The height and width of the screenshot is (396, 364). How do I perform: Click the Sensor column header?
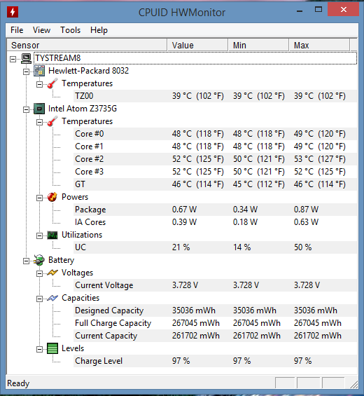pyautogui.click(x=87, y=45)
